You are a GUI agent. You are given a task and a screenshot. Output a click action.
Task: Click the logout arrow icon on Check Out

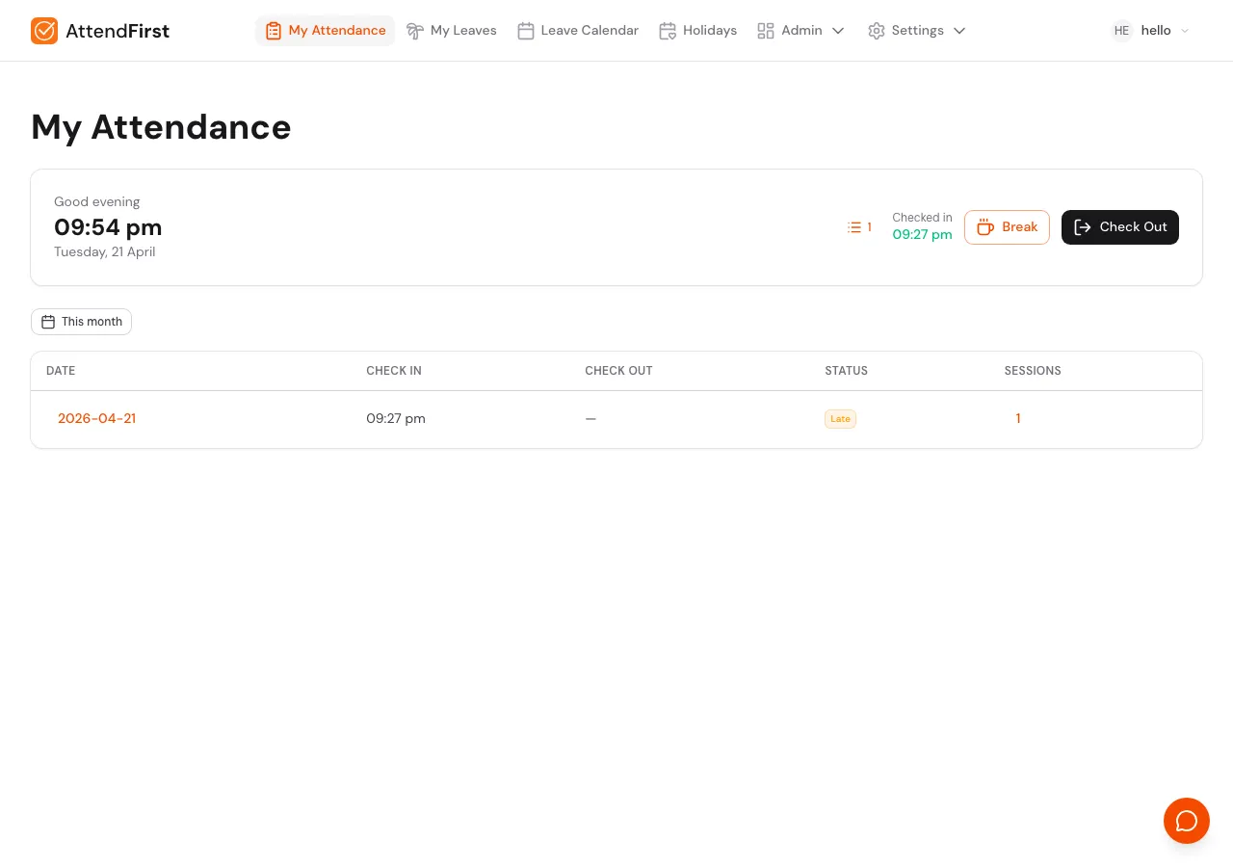(x=1083, y=227)
